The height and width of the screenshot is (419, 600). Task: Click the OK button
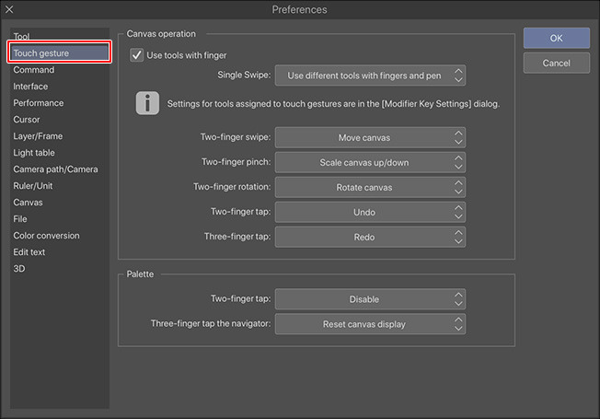557,38
